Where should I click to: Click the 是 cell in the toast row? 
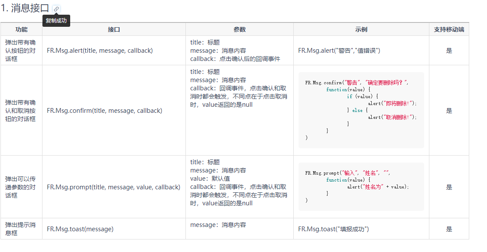(x=449, y=229)
